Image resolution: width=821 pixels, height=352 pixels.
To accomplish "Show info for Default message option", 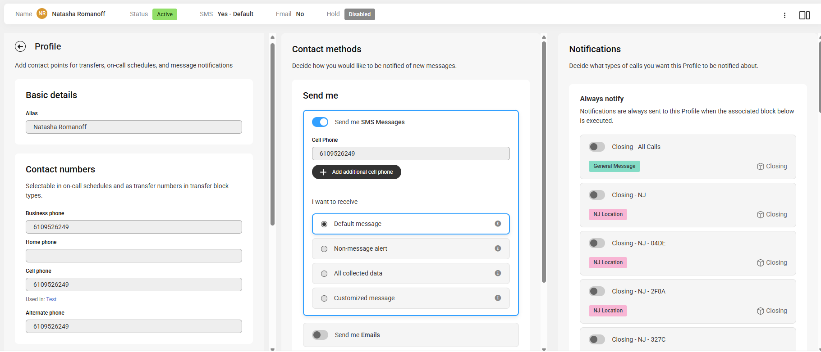I will (x=498, y=224).
